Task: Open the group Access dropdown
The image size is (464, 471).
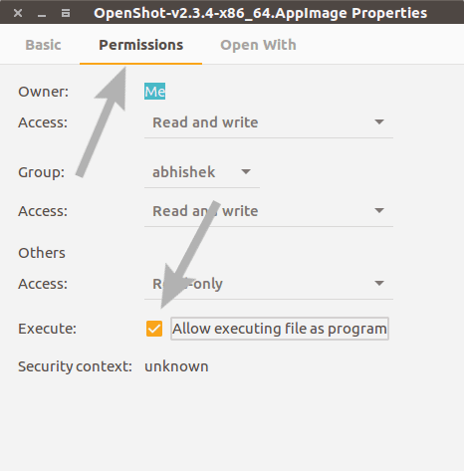Action: (269, 211)
